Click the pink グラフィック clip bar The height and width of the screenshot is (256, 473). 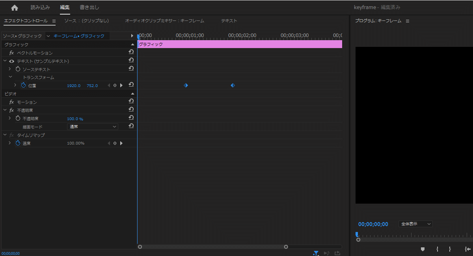click(x=240, y=44)
